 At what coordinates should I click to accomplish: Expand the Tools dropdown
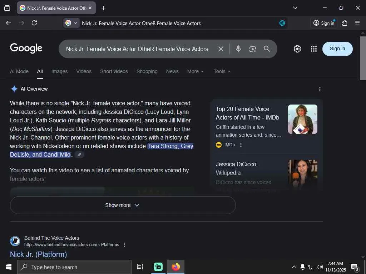coord(222,71)
